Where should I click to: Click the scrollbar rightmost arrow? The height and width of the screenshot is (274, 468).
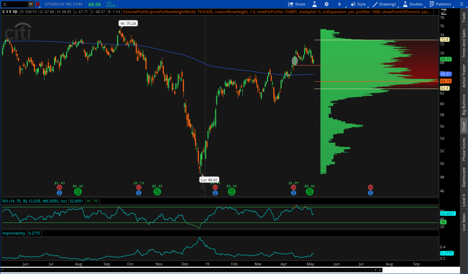[380, 270]
